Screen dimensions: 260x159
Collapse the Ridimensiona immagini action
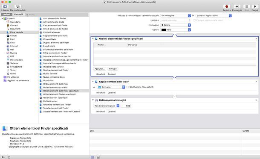(x=93, y=100)
